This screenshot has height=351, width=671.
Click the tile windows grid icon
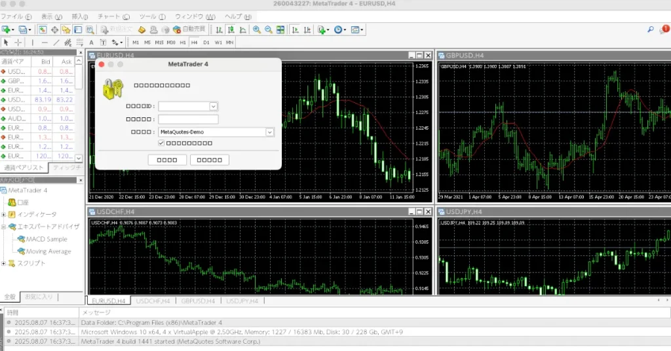pyautogui.click(x=280, y=29)
